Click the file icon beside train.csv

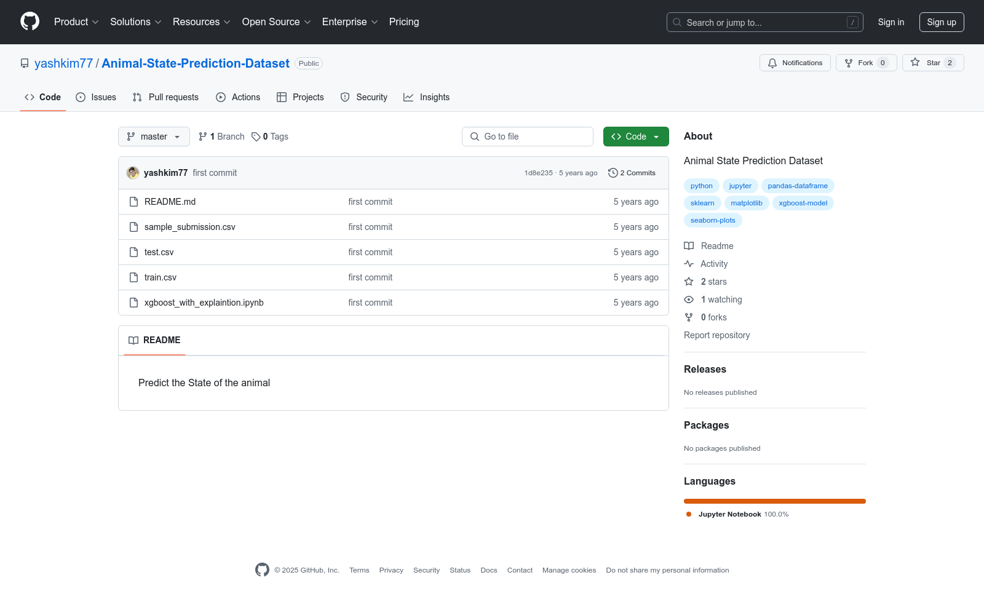pyautogui.click(x=133, y=277)
